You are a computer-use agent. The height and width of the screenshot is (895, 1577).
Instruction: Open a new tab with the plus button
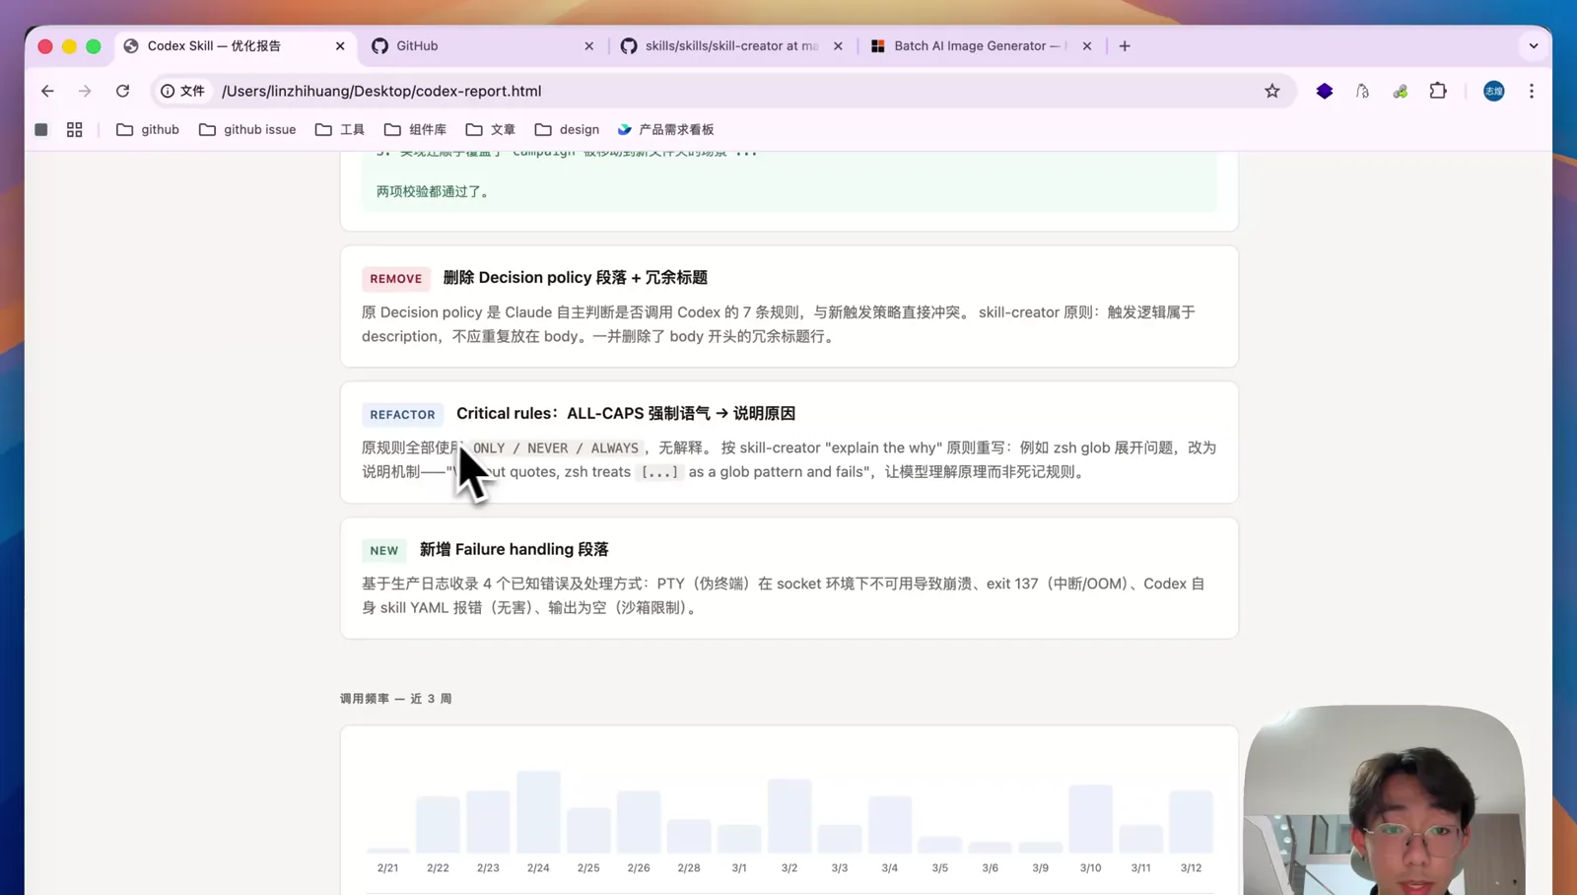[x=1125, y=45]
